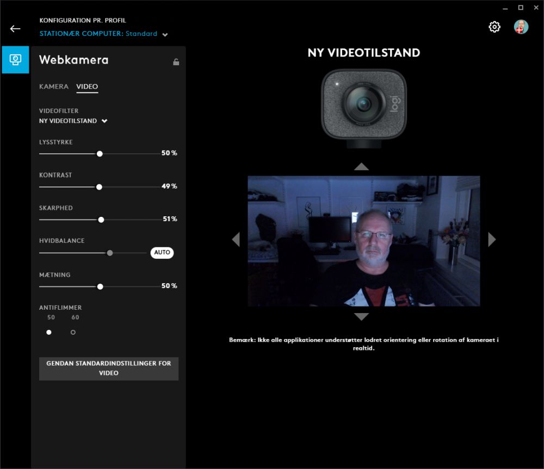Minimize the window

505,8
